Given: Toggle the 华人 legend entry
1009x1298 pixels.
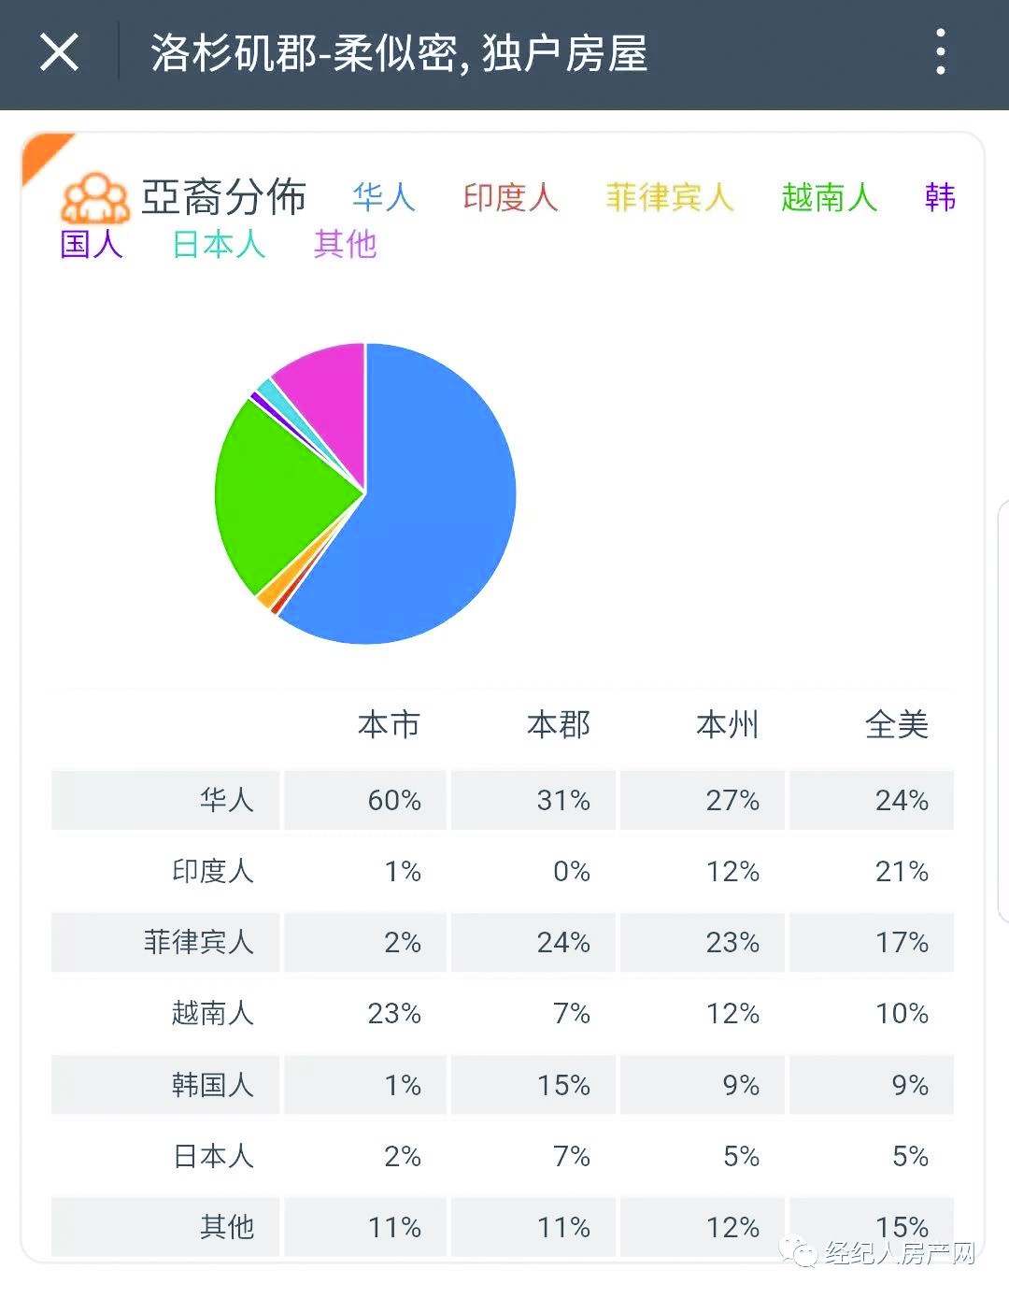Looking at the screenshot, I should coord(384,197).
